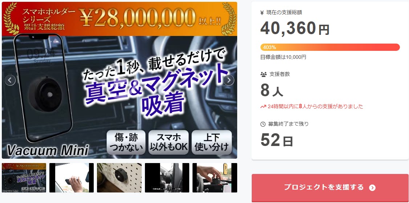Advance carousel with right arrow icon
This screenshot has width=409, height=203.
[229, 80]
